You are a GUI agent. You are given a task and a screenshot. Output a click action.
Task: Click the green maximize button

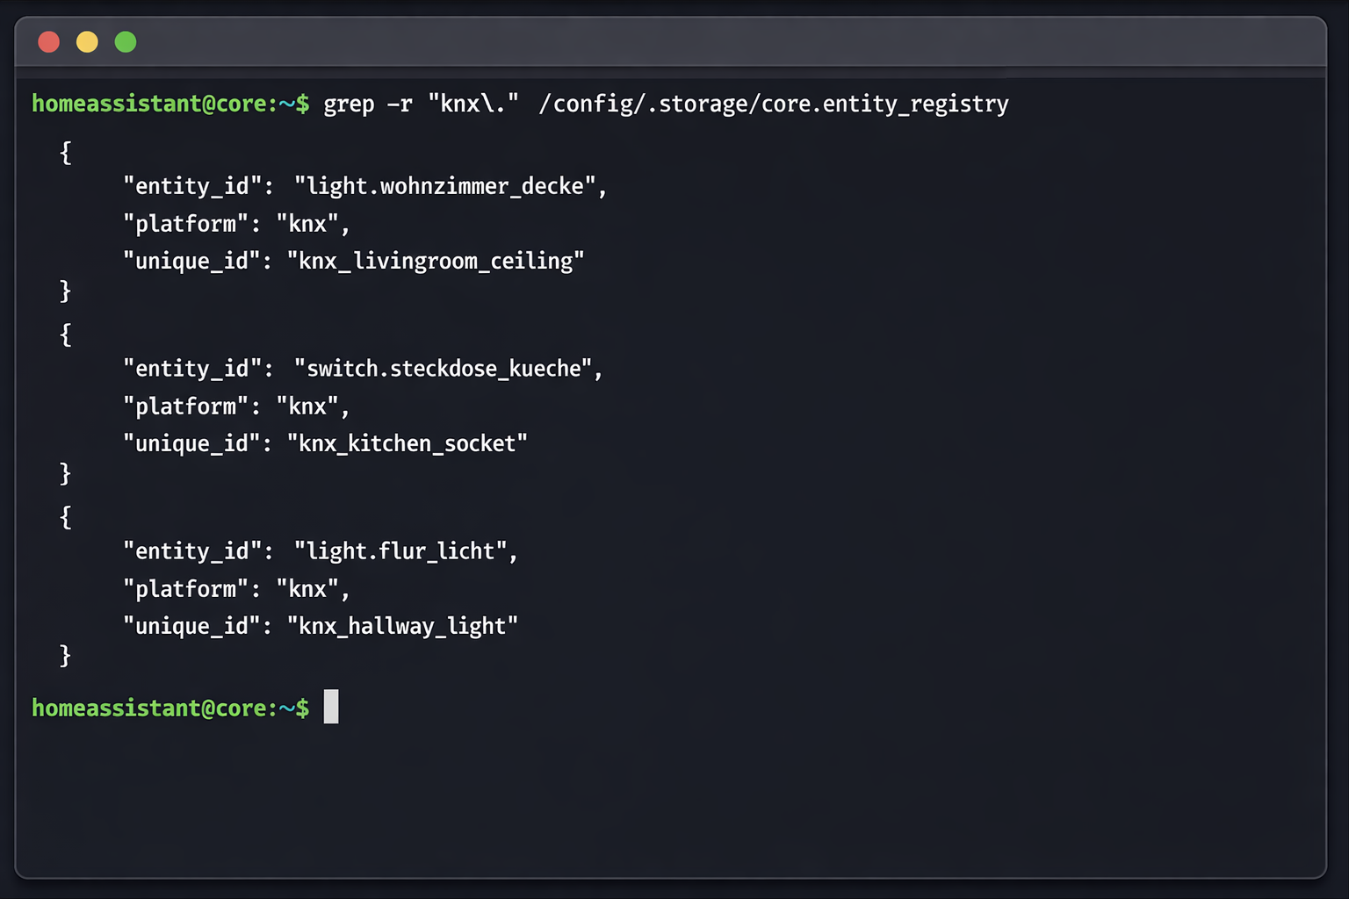126,41
